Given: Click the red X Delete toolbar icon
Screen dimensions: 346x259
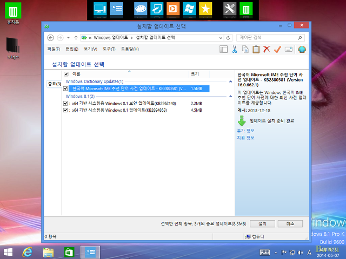Looking at the screenshot, I should [x=267, y=49].
